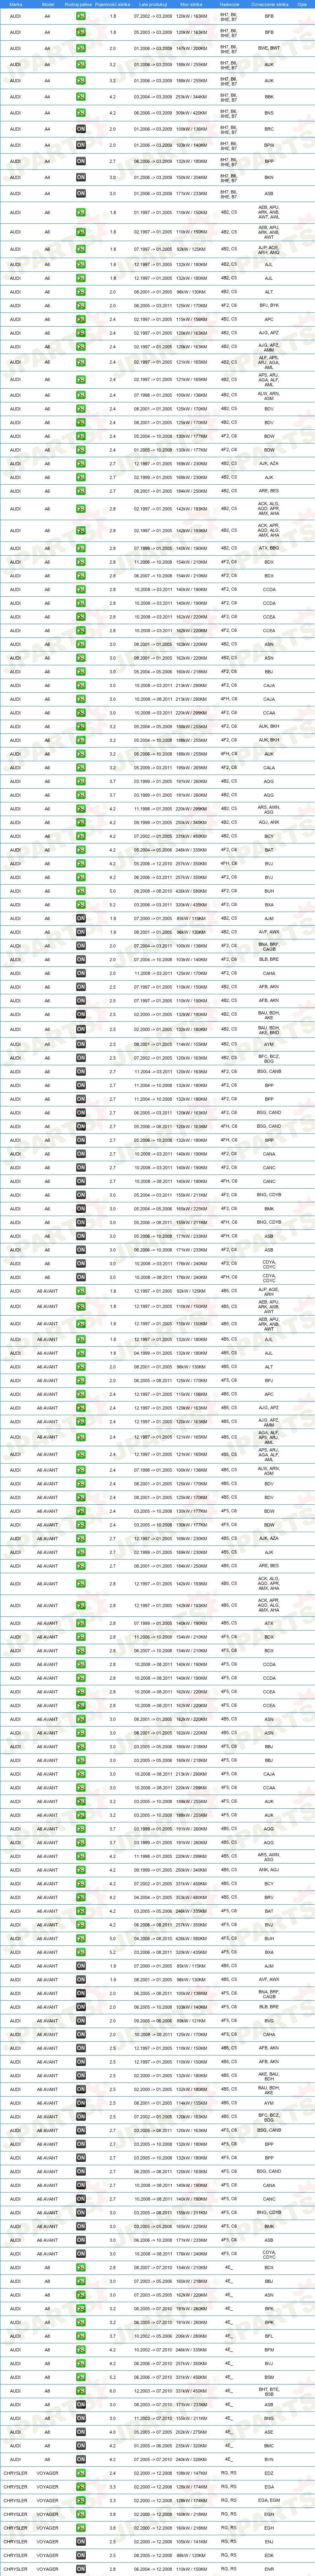Click the fuel icon in Voyager EDZ row

point(81,2473)
